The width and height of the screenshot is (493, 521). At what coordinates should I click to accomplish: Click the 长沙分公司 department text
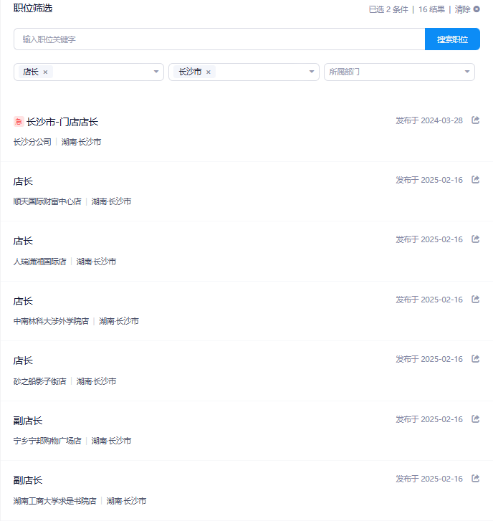(32, 142)
